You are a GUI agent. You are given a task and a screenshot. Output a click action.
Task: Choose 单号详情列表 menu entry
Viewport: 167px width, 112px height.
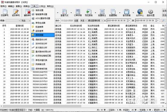[x=43, y=60]
